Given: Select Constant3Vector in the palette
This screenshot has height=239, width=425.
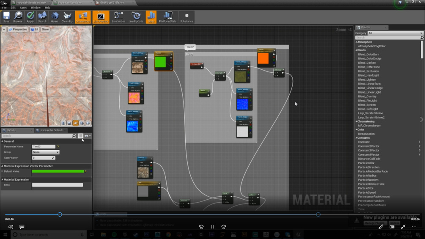Looking at the screenshot, I should (x=368, y=151).
